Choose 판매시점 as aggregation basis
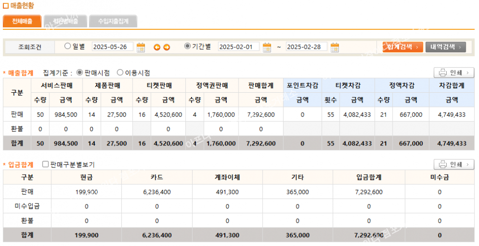This screenshot has height=246, width=479. [x=80, y=73]
